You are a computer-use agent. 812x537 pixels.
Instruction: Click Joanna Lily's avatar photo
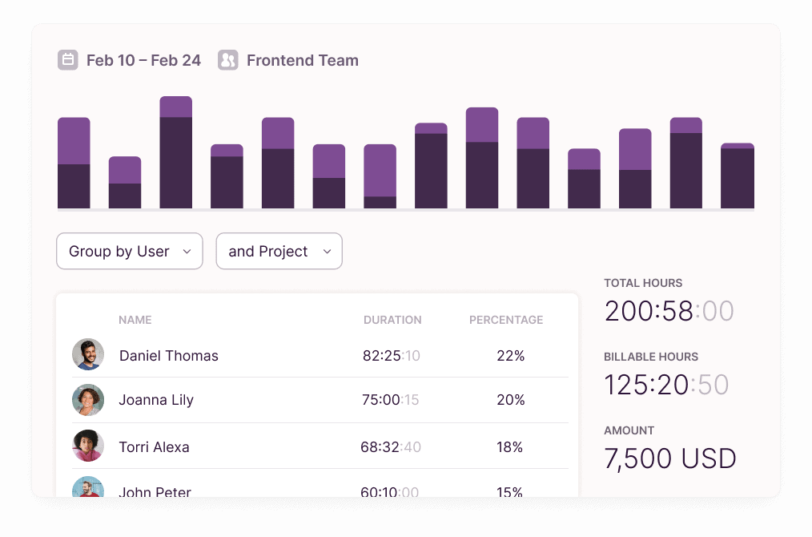[88, 400]
